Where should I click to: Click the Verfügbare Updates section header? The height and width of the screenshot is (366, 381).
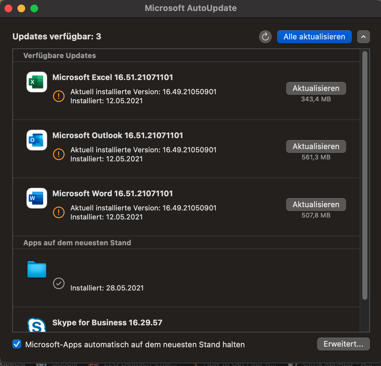click(59, 56)
